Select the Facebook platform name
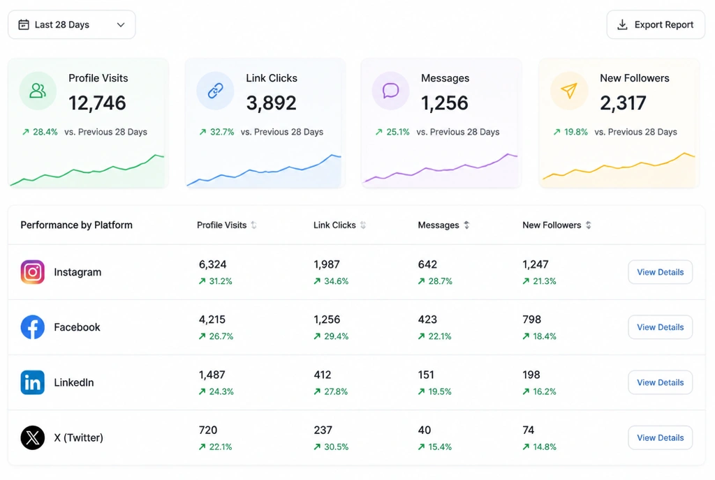Screen dimensions: 715x480 click(x=77, y=327)
